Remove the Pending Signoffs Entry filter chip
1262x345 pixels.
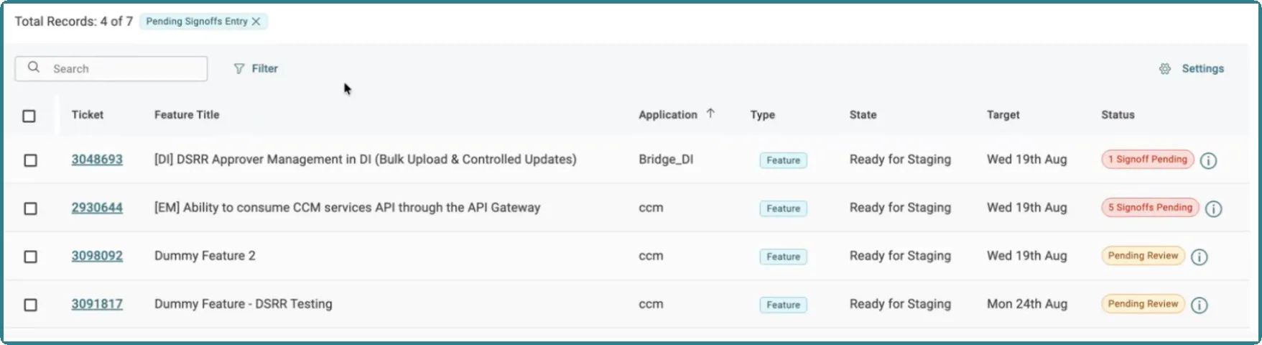(256, 22)
